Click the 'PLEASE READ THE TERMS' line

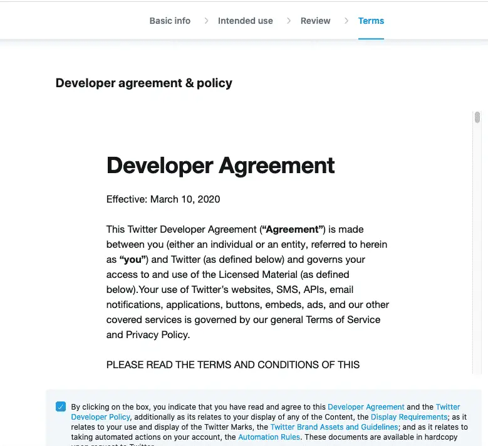(x=233, y=364)
